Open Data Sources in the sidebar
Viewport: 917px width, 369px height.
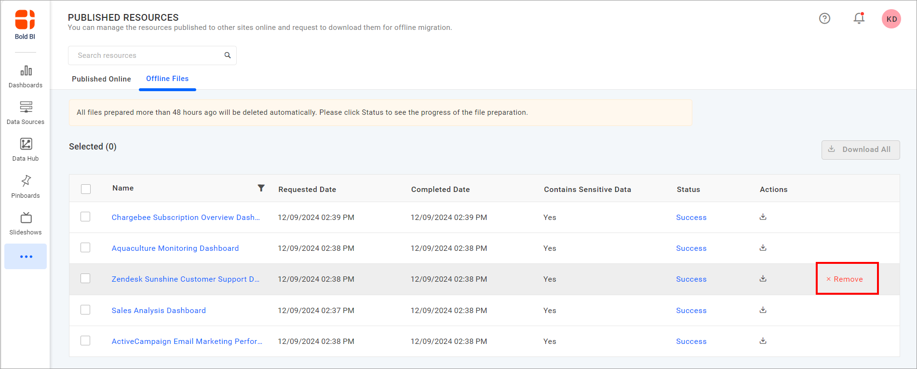click(x=26, y=113)
